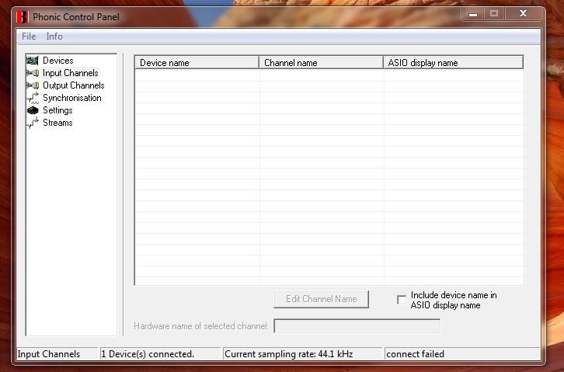Screen dimensions: 564x372
Task: Minimize the Phonic Control Panel window
Action: 472,13
